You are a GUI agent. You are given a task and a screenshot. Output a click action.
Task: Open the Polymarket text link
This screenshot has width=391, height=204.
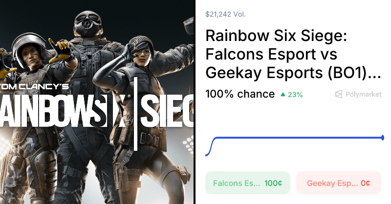363,94
